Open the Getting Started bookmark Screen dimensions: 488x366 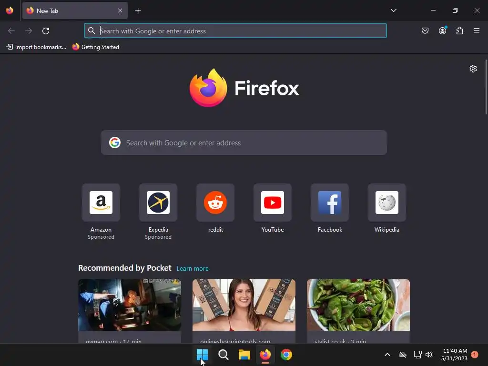pyautogui.click(x=96, y=47)
